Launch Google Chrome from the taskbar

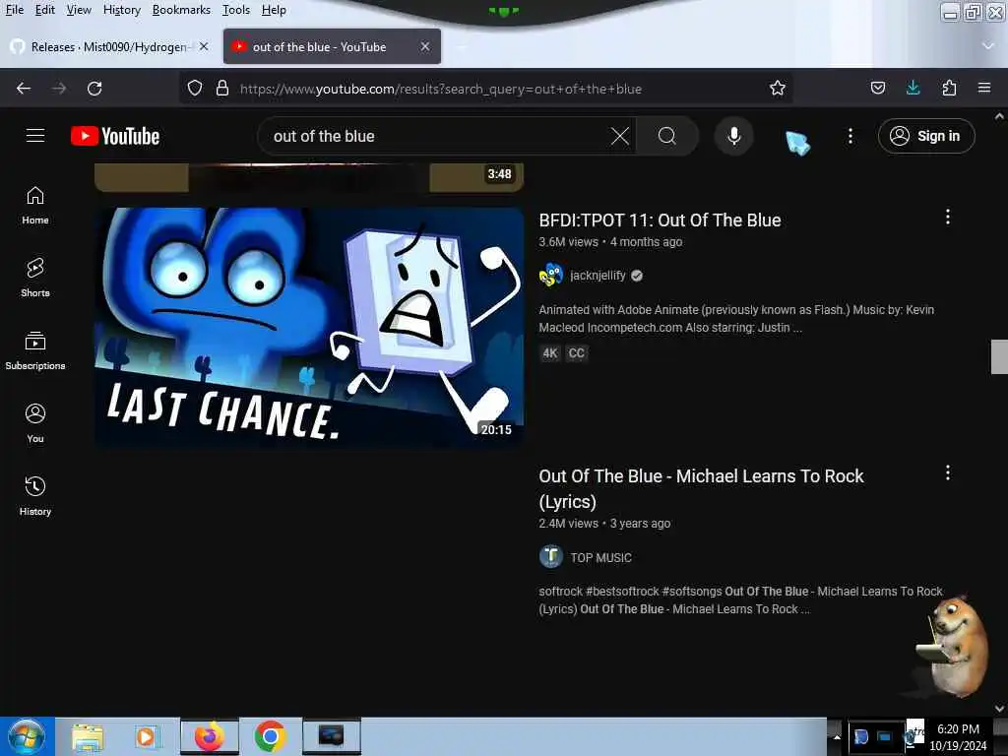270,736
